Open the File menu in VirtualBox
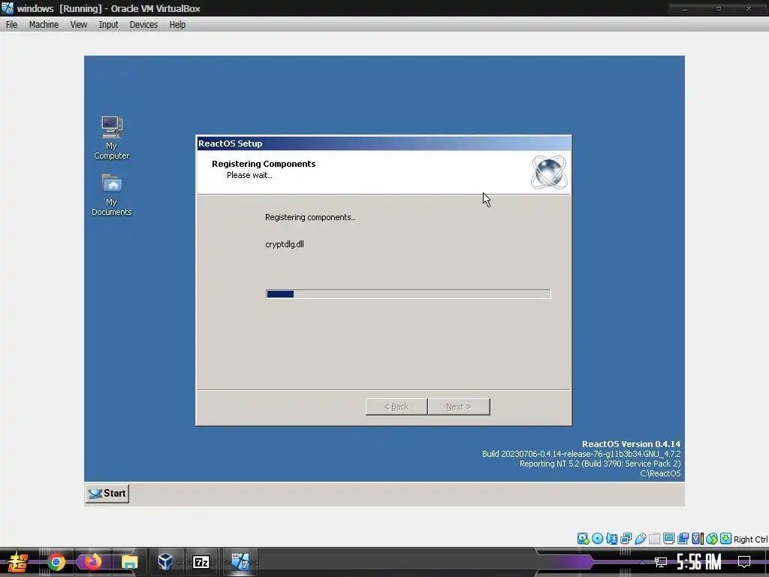This screenshot has height=577, width=769. click(11, 25)
